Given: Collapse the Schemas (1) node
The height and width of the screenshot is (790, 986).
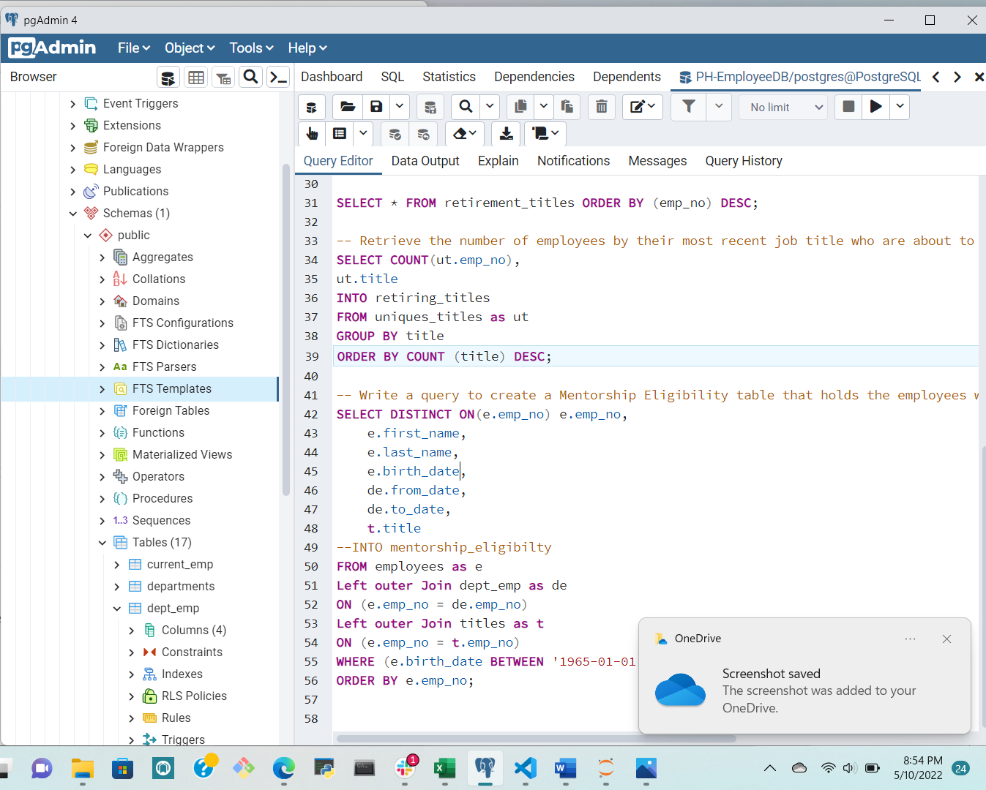Looking at the screenshot, I should (x=72, y=213).
